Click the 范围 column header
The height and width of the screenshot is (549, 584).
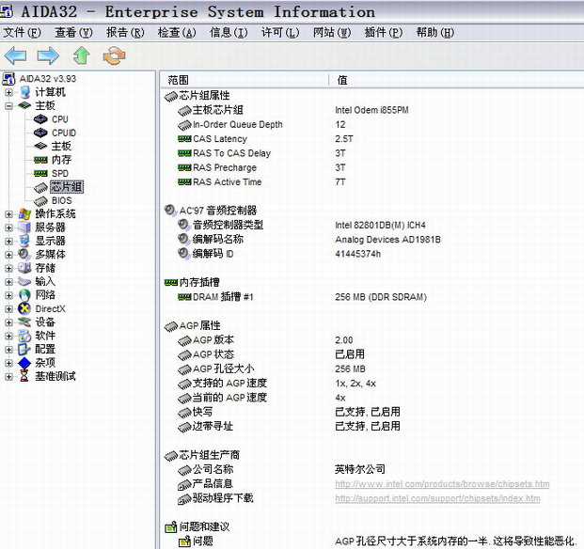click(179, 80)
